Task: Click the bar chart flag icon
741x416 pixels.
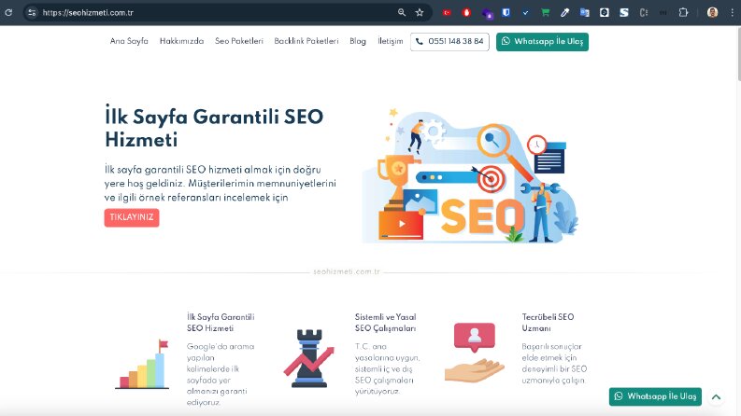Action: pyautogui.click(x=142, y=364)
